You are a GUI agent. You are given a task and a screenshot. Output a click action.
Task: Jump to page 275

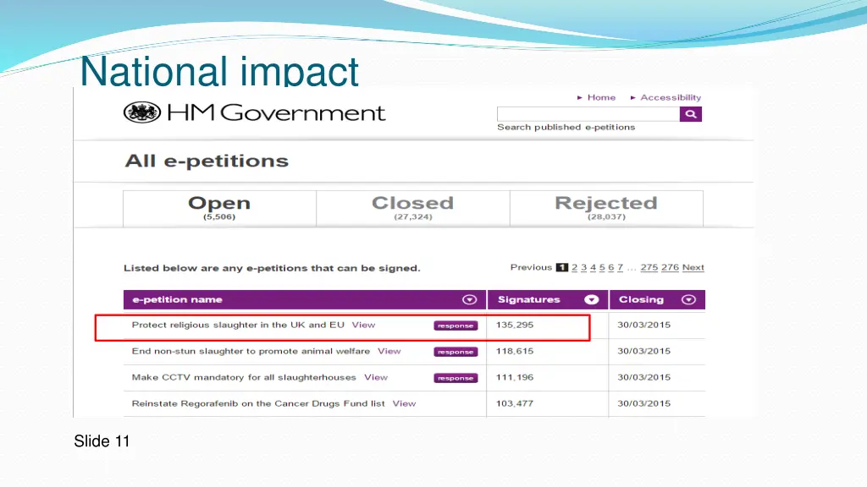pyautogui.click(x=649, y=267)
